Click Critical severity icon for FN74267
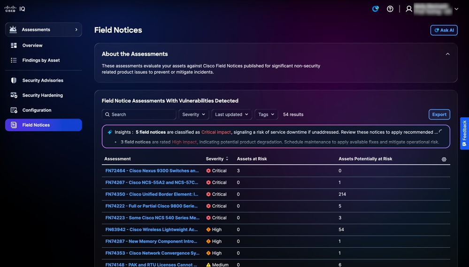The height and width of the screenshot is (267, 469). click(208, 183)
